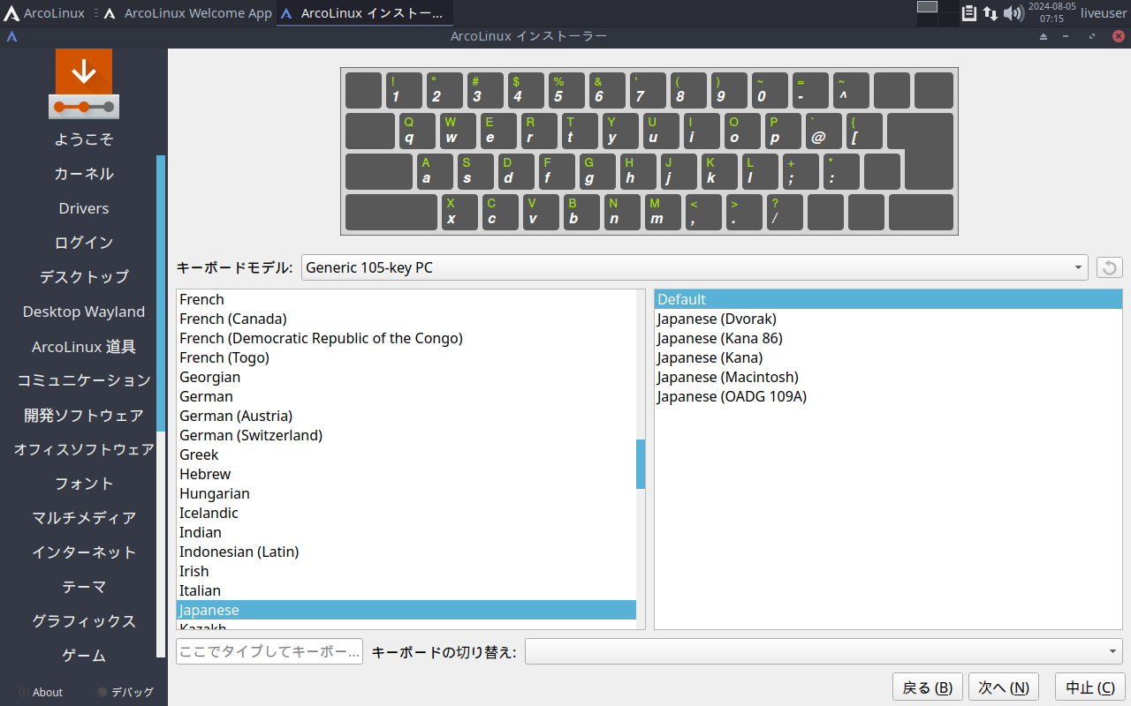Click the グラフィックス step in the sidebar

pyautogui.click(x=84, y=622)
